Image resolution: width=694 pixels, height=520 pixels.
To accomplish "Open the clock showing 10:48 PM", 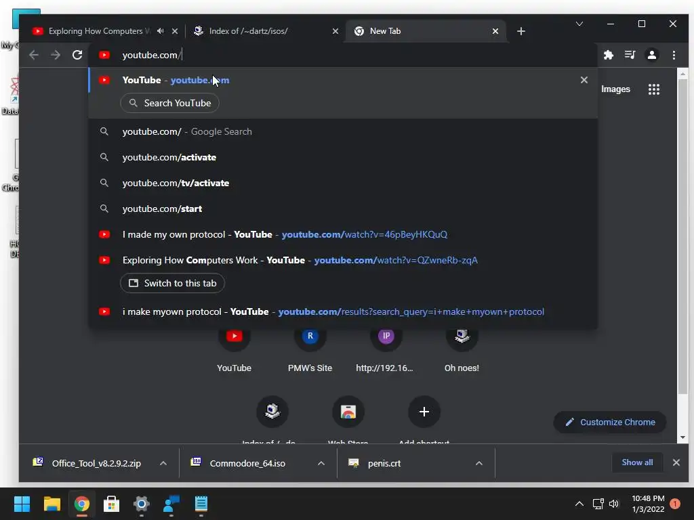I will pyautogui.click(x=648, y=504).
